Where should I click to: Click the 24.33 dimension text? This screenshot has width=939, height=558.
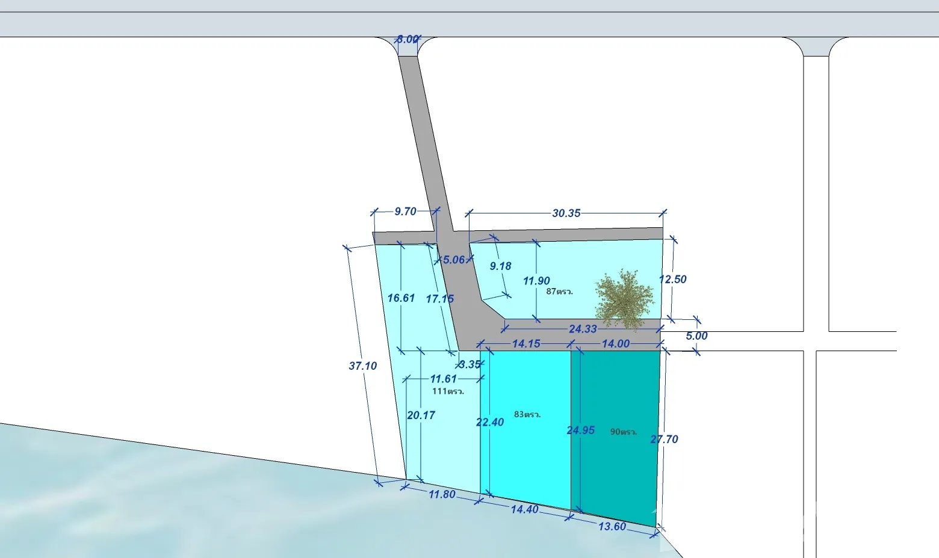tap(582, 329)
